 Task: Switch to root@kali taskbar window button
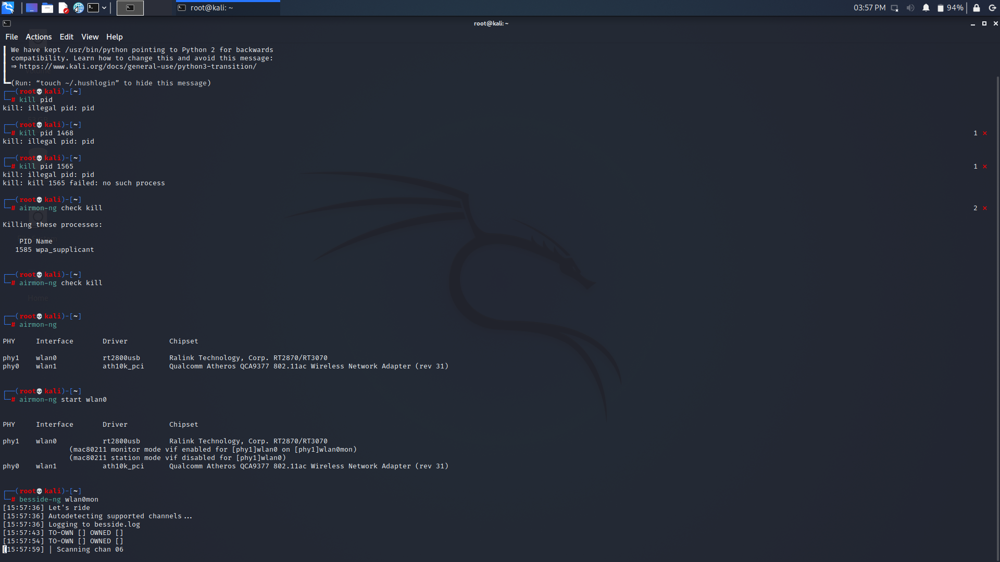(x=228, y=8)
